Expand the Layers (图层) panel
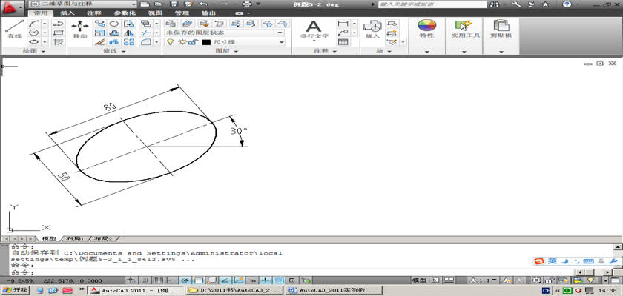The image size is (623, 296). click(x=227, y=51)
